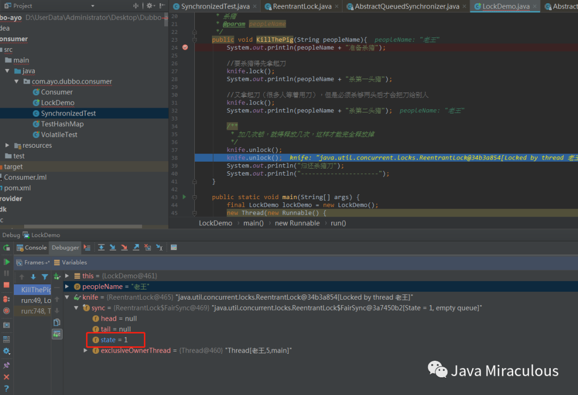This screenshot has height=395, width=578.
Task: Rerun LockDemo in the debug panel
Action: pyautogui.click(x=6, y=248)
